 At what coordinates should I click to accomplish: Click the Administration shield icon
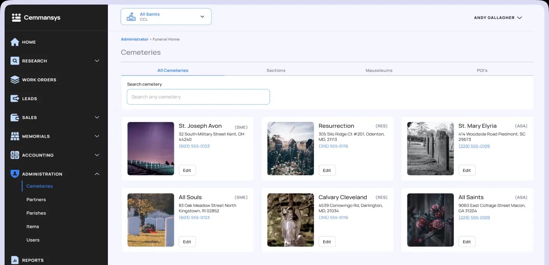pos(15,174)
